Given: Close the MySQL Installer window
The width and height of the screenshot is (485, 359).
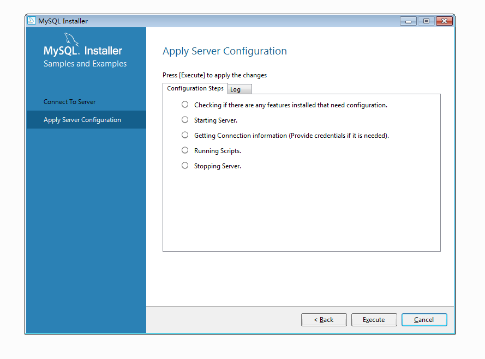Looking at the screenshot, I should point(445,21).
